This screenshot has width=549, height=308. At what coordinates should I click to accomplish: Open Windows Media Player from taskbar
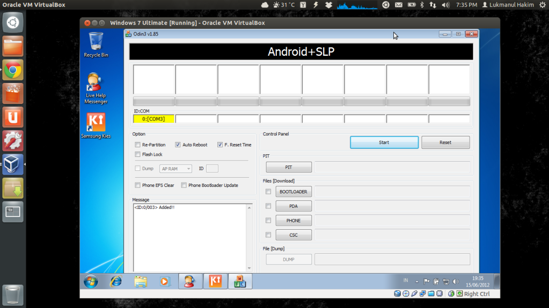coord(165,281)
